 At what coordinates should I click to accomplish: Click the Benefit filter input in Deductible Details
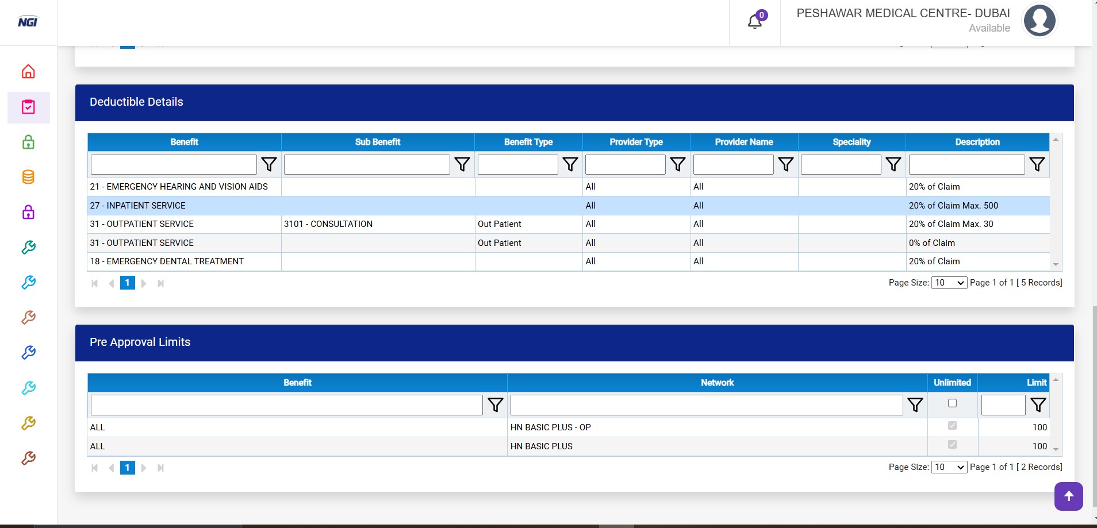pyautogui.click(x=174, y=164)
